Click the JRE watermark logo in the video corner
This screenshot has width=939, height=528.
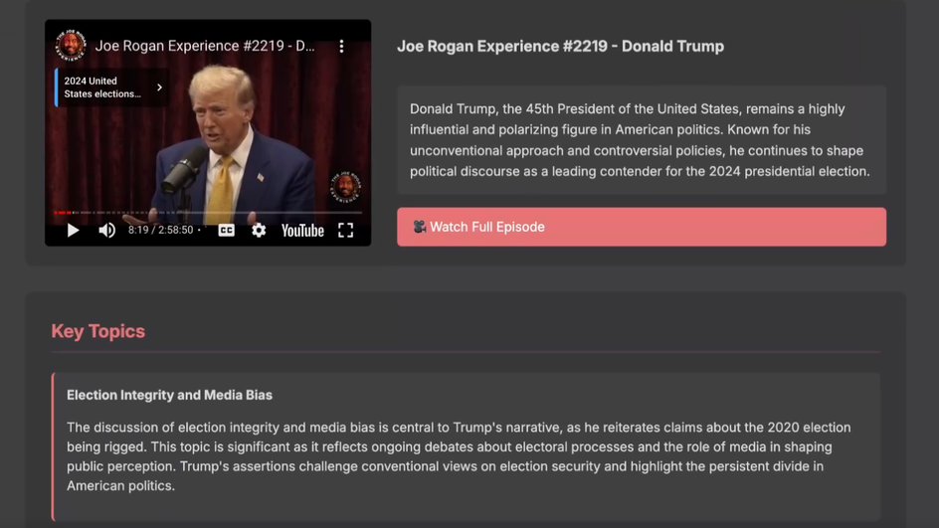click(x=345, y=187)
